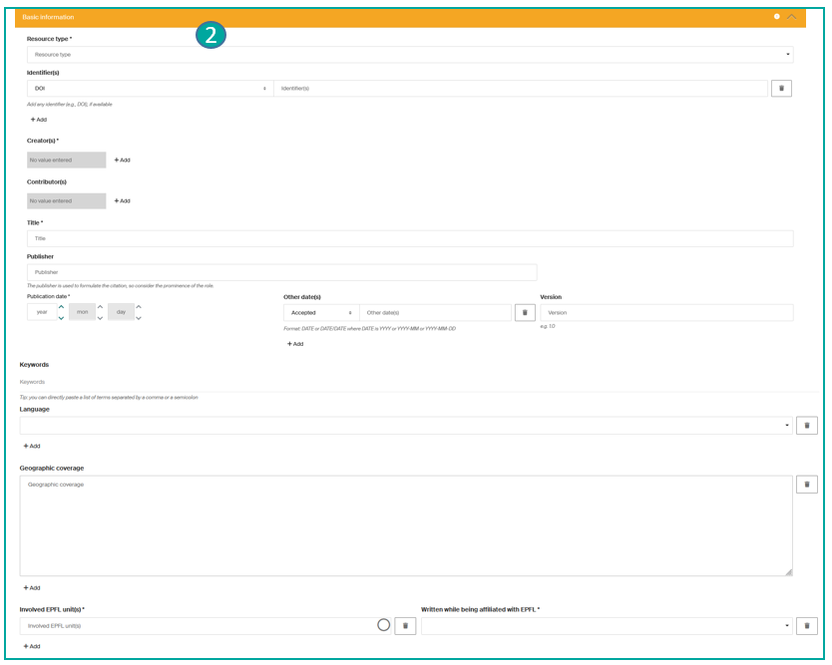Open the Resource type dropdown

(x=409, y=55)
